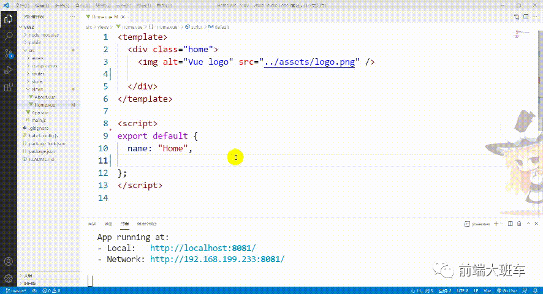Click the eye icon in status bar
This screenshot has width=543, height=294.
(x=34, y=290)
